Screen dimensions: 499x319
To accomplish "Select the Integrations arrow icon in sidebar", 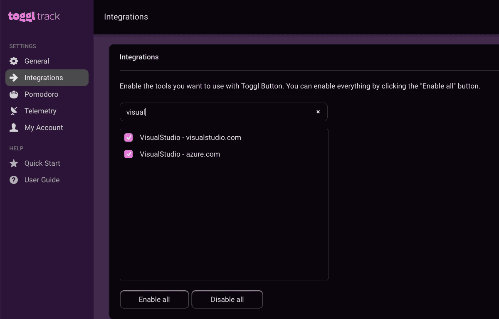I will 14,77.
